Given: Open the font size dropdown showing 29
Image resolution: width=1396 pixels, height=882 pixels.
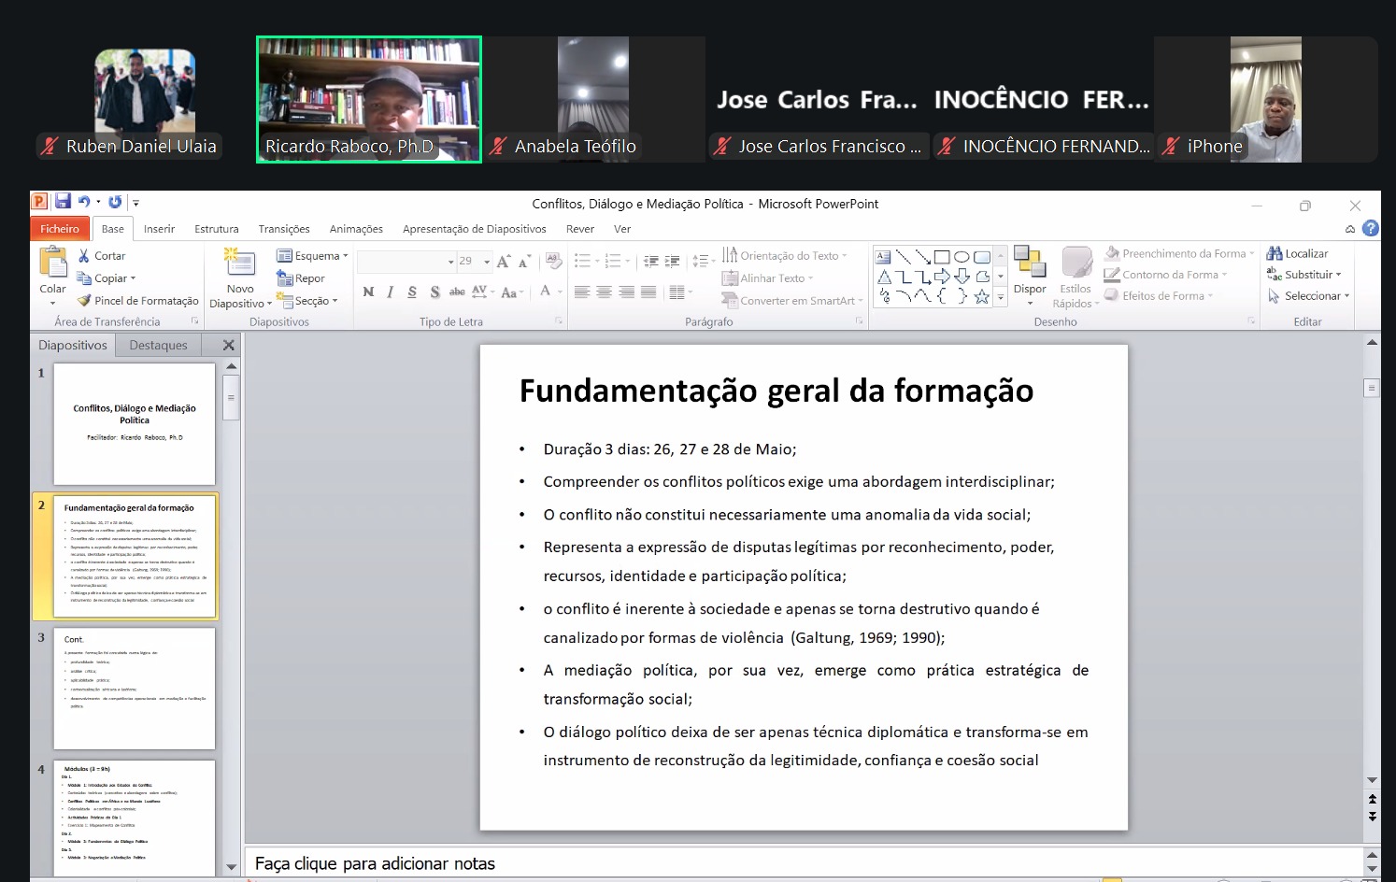Looking at the screenshot, I should (x=475, y=262).
